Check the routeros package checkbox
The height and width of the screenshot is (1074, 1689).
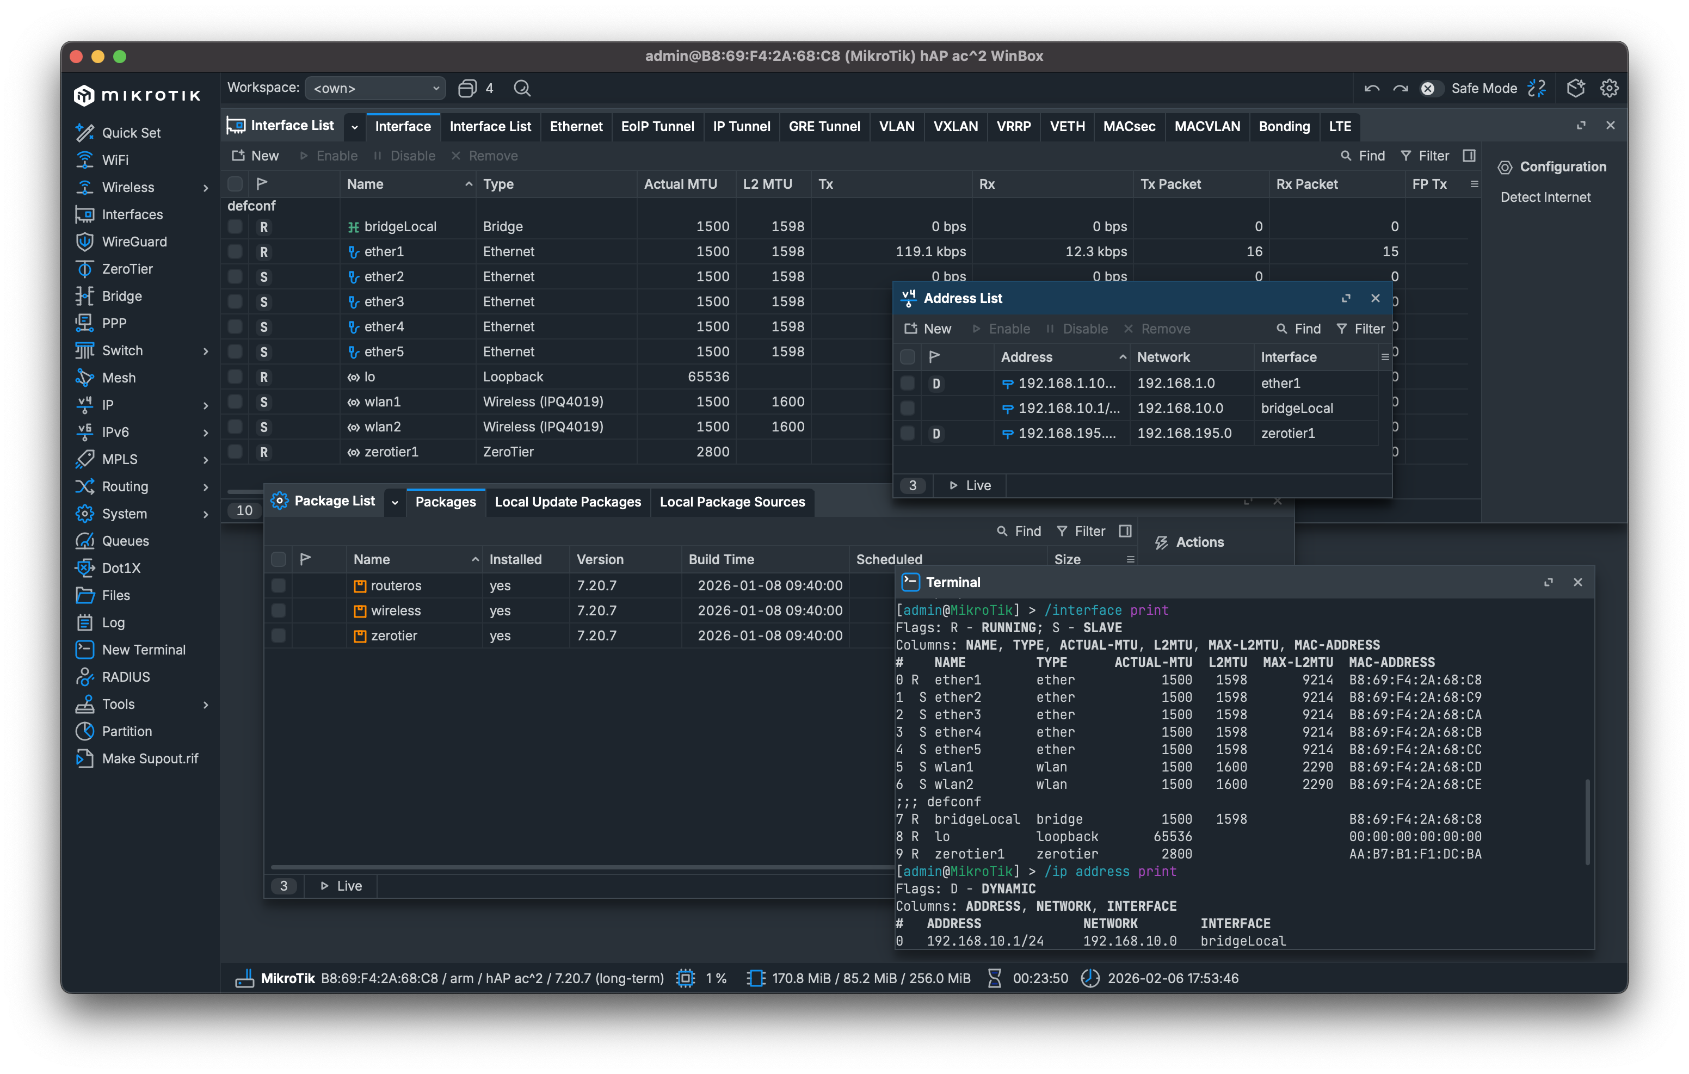pyautogui.click(x=279, y=585)
